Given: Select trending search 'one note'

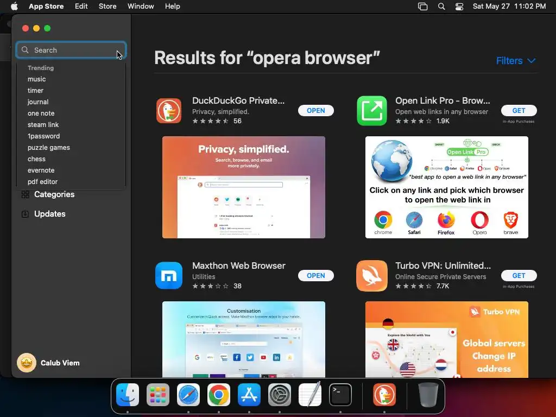Looking at the screenshot, I should (x=41, y=113).
